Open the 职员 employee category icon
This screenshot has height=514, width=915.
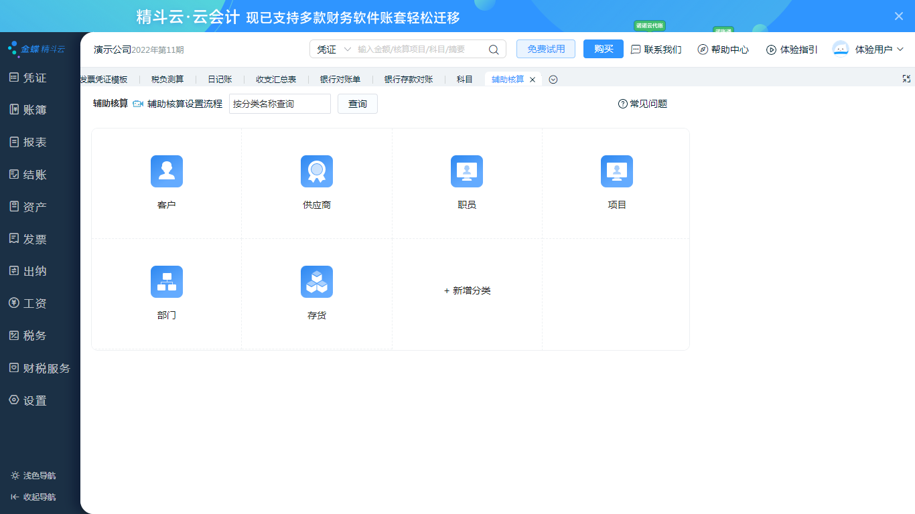click(467, 171)
